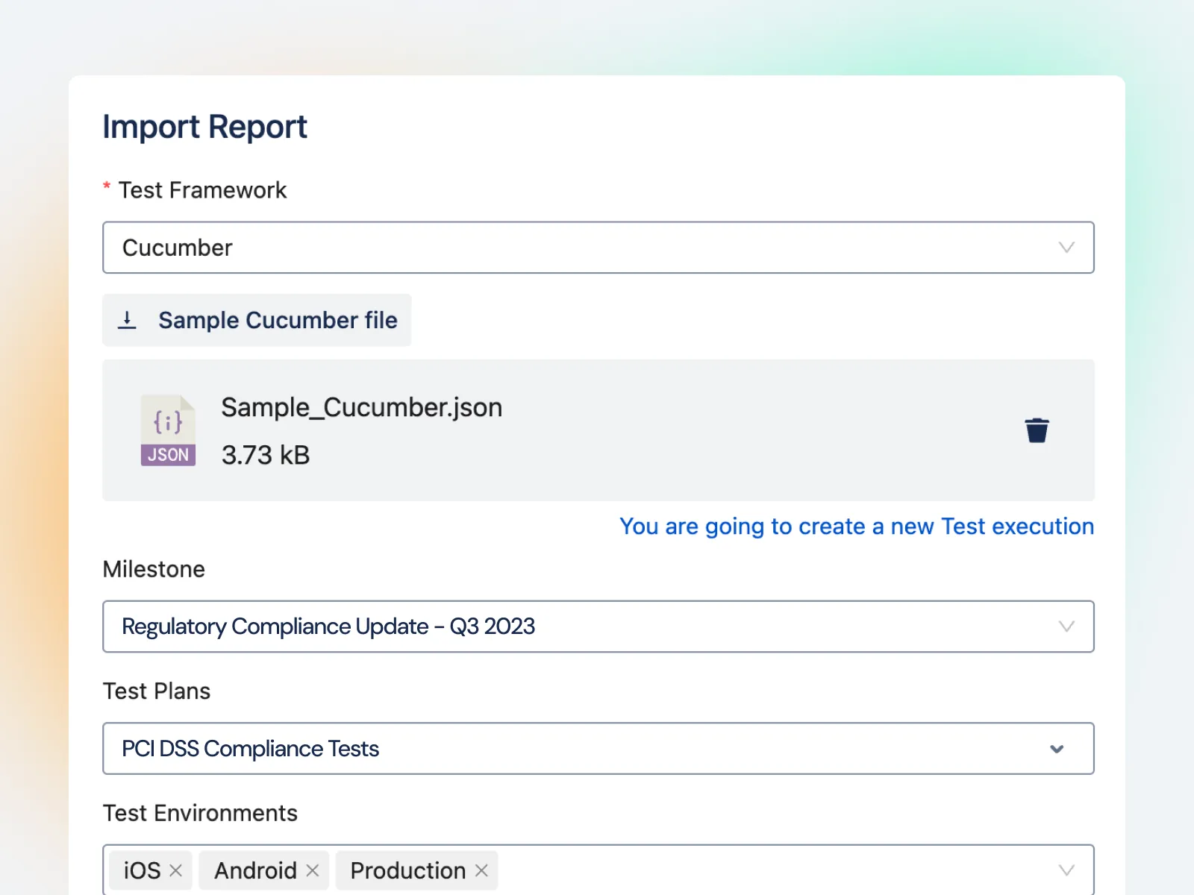1194x895 pixels.
Task: Click the download icon on Sample Cucumber file
Action: (x=127, y=320)
